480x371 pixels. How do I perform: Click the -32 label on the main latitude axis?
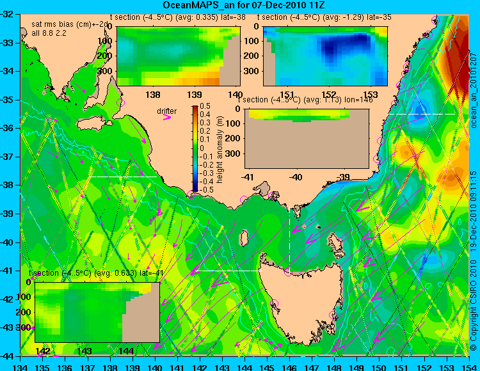coord(7,14)
